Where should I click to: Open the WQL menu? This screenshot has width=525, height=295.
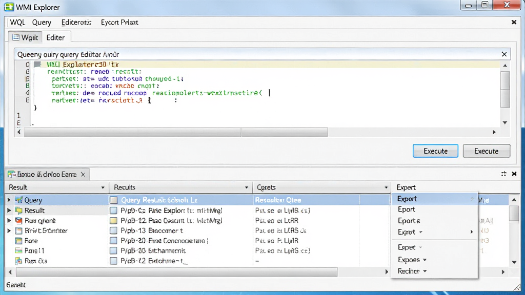point(17,23)
